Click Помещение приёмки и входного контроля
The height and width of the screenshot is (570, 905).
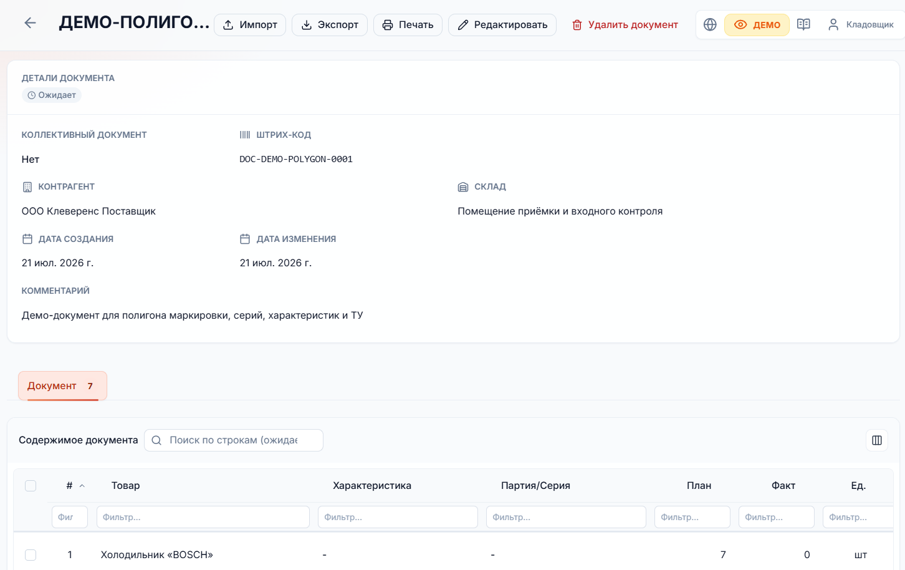[560, 211]
